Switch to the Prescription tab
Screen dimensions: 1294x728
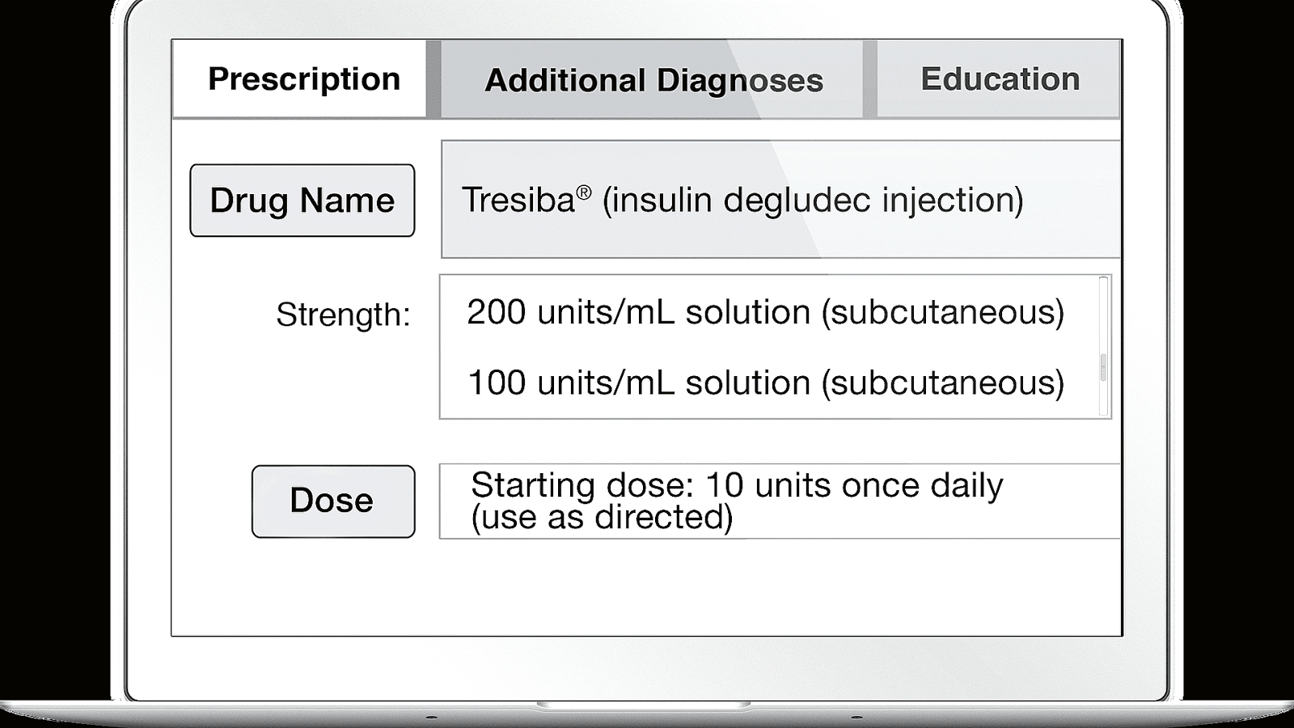point(303,79)
